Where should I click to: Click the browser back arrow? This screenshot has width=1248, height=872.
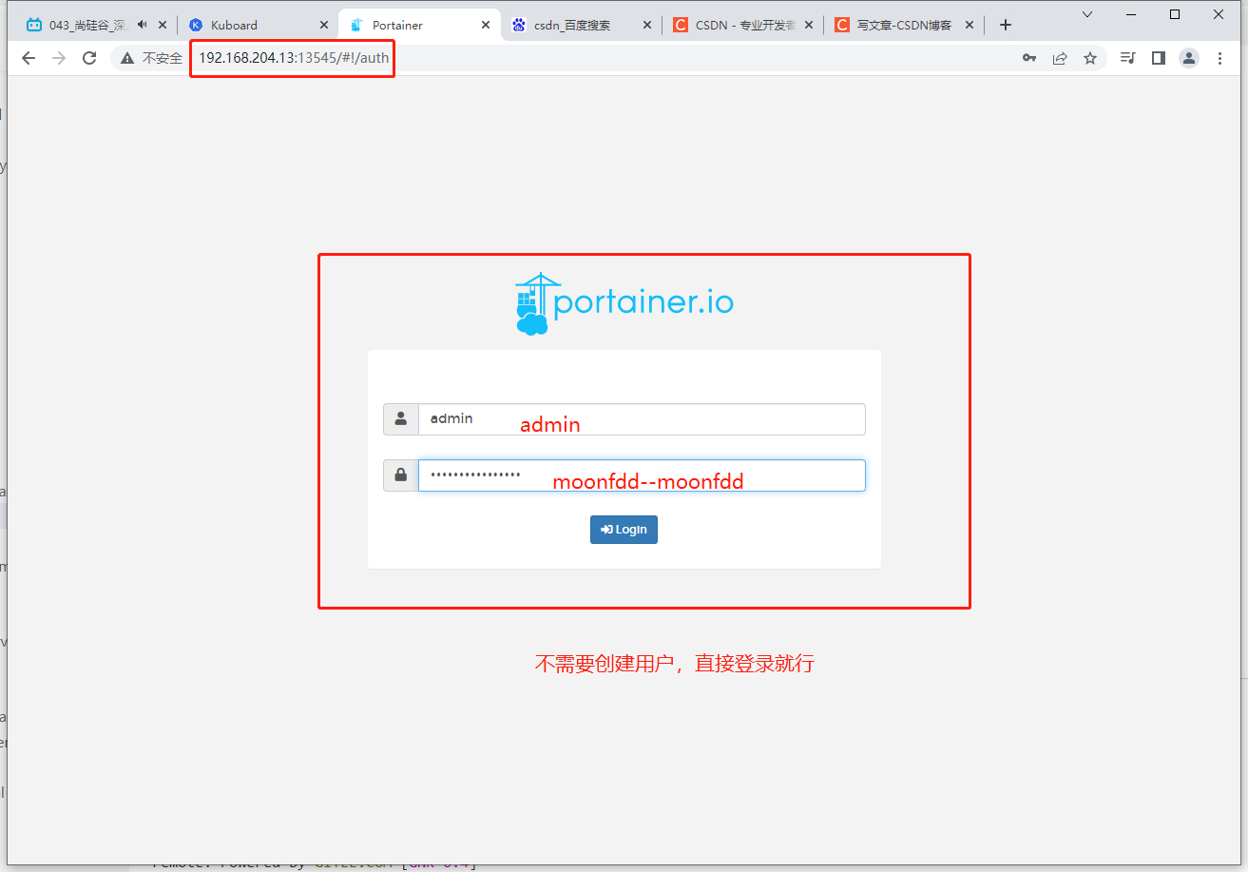pyautogui.click(x=29, y=58)
